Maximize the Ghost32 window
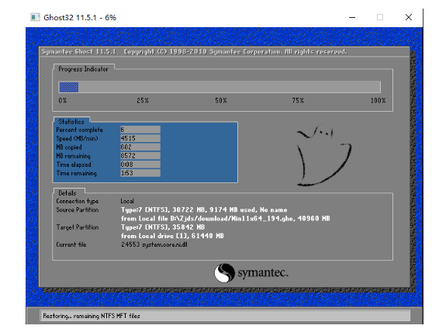This screenshot has width=439, height=329. point(380,17)
